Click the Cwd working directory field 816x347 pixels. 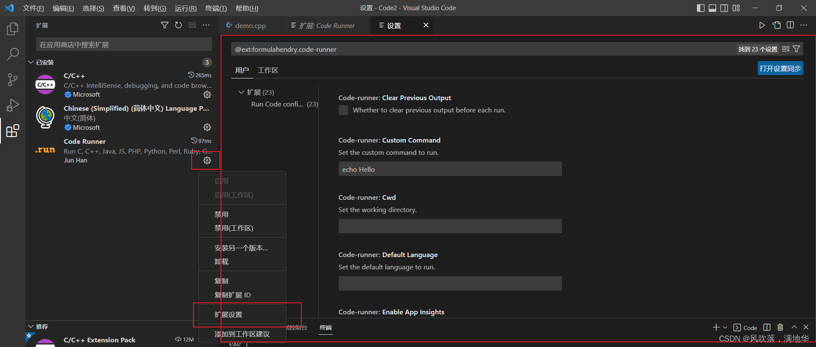[450, 226]
